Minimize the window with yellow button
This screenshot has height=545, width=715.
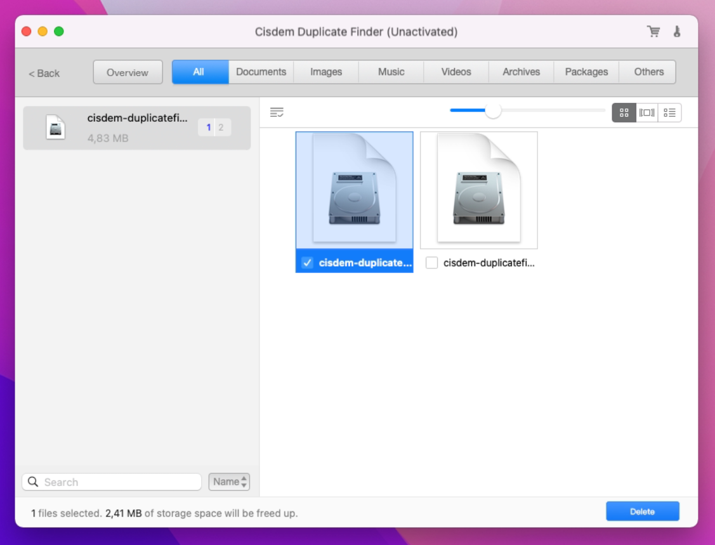(x=43, y=32)
